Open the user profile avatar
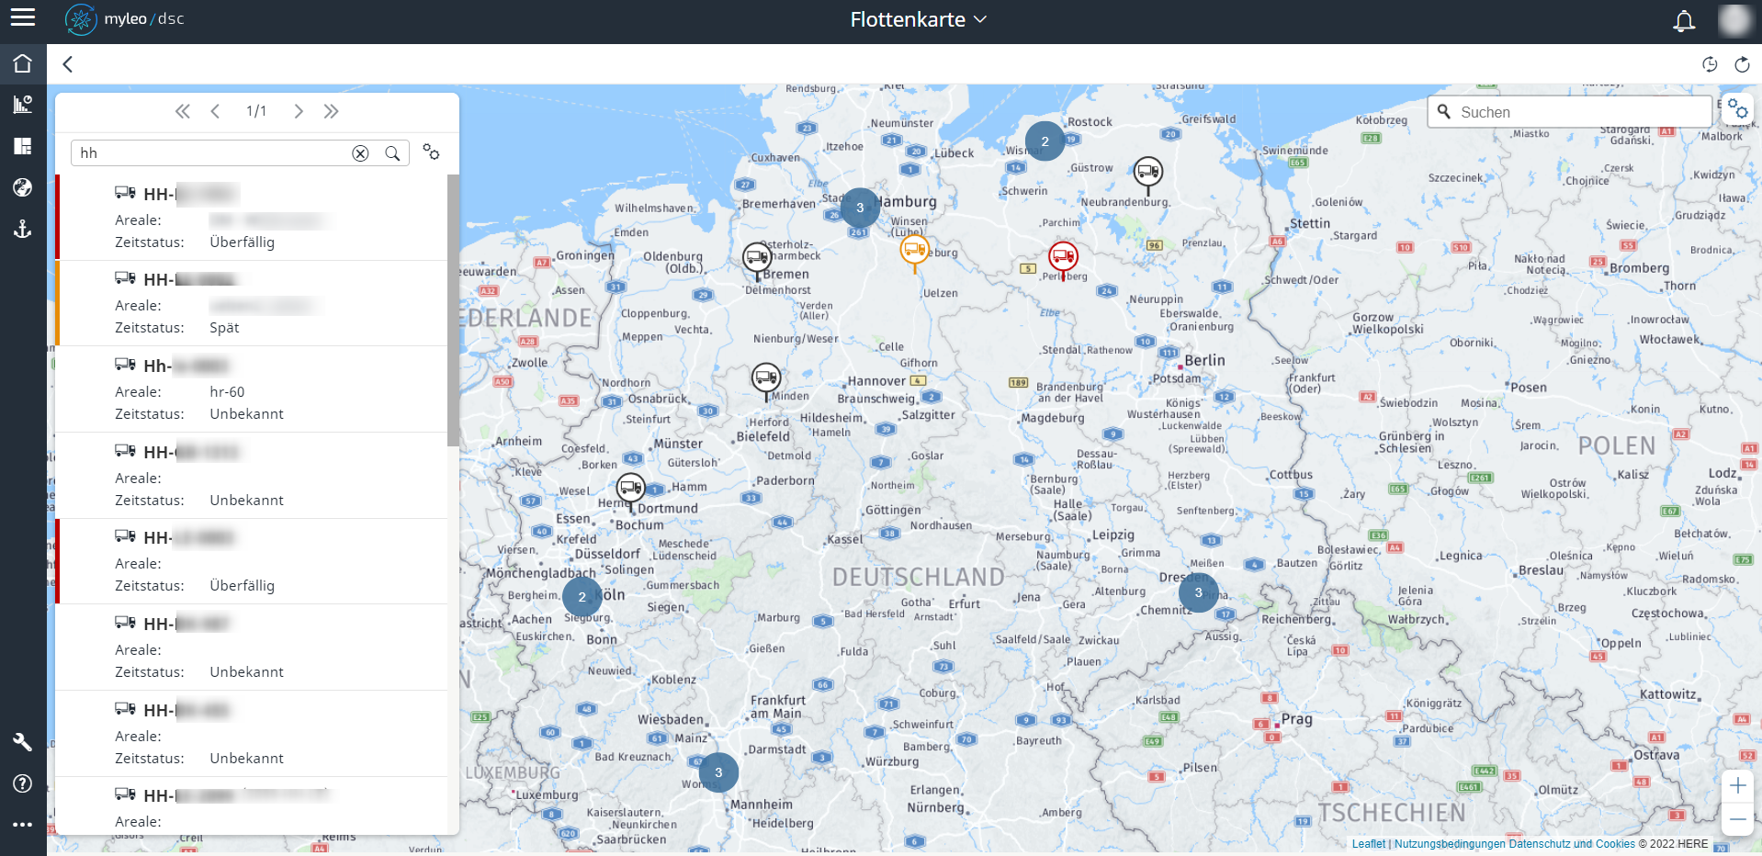This screenshot has height=856, width=1762. pos(1734,20)
